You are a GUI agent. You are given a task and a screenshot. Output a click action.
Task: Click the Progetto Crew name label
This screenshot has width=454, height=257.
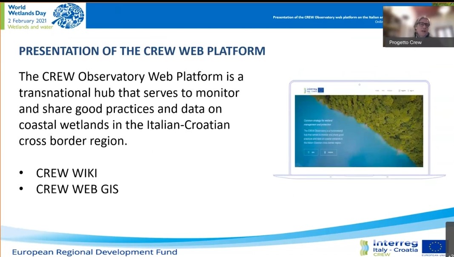[405, 43]
